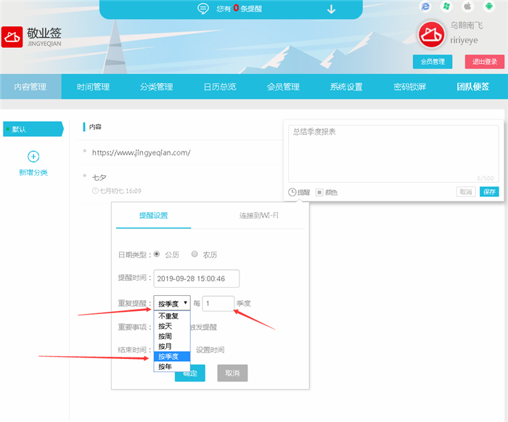The height and width of the screenshot is (422, 508).
Task: Click the 设置时间 end time label
Action: coord(210,349)
